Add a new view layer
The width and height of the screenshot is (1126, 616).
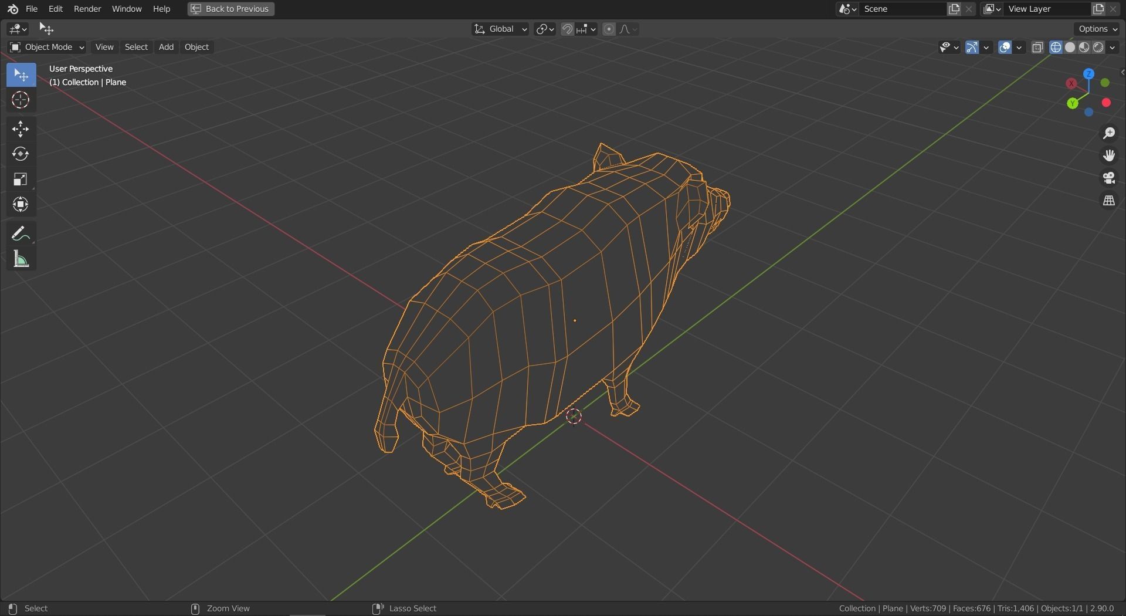tap(1098, 9)
